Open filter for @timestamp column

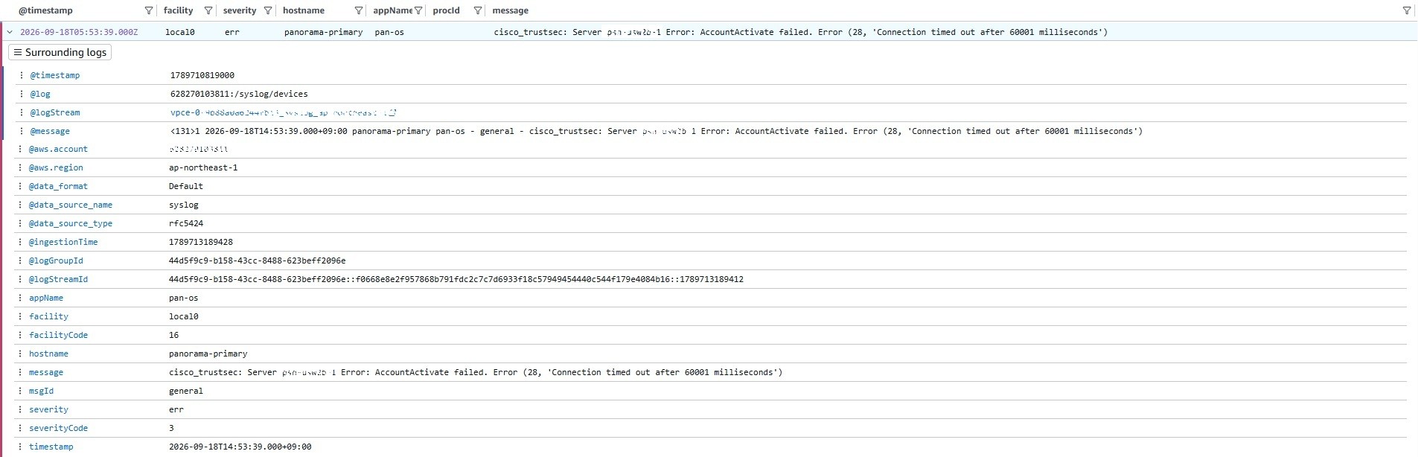coord(149,10)
